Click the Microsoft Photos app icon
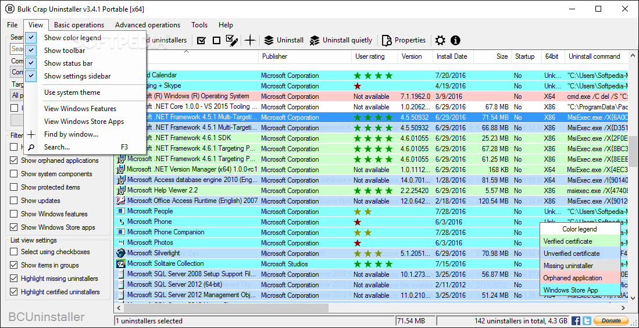639x328 pixels. pyautogui.click(x=120, y=243)
